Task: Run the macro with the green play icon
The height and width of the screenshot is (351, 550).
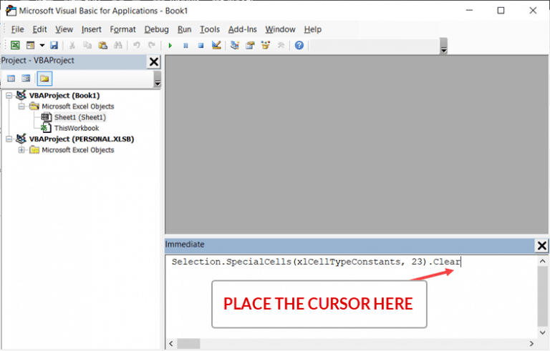Action: 170,45
